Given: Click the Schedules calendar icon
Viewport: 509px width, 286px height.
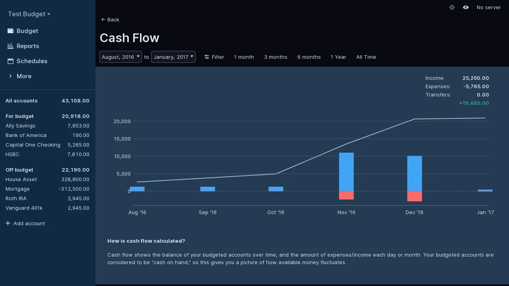Looking at the screenshot, I should pos(11,61).
